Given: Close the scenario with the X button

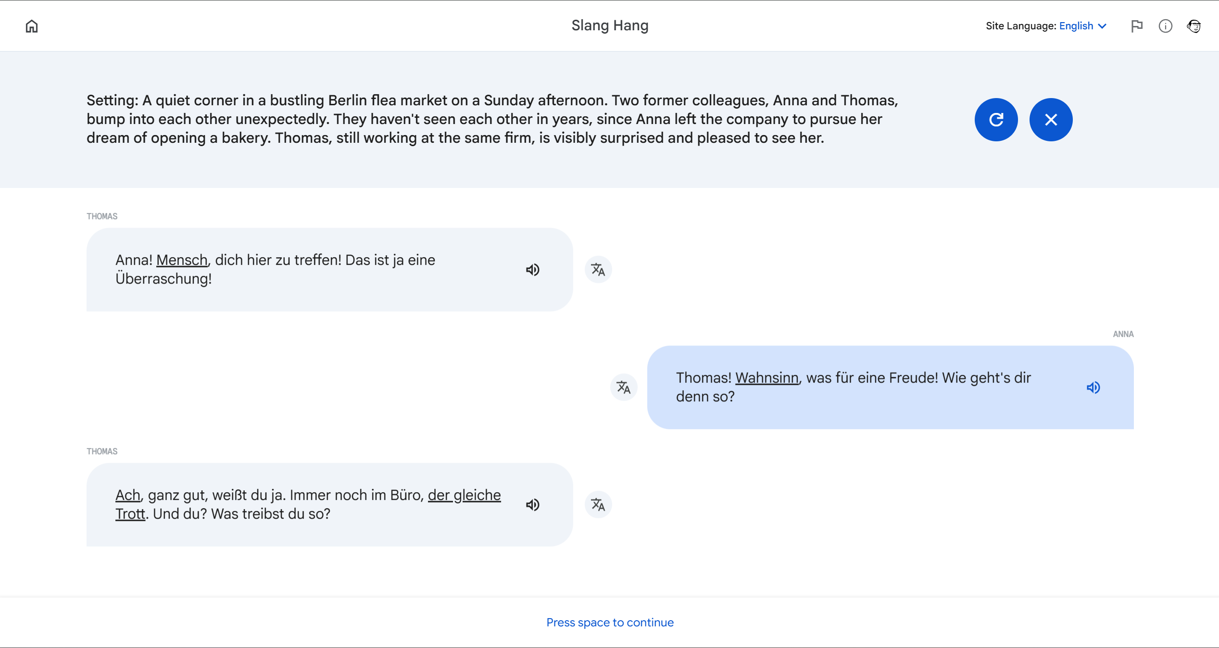Looking at the screenshot, I should [1051, 120].
